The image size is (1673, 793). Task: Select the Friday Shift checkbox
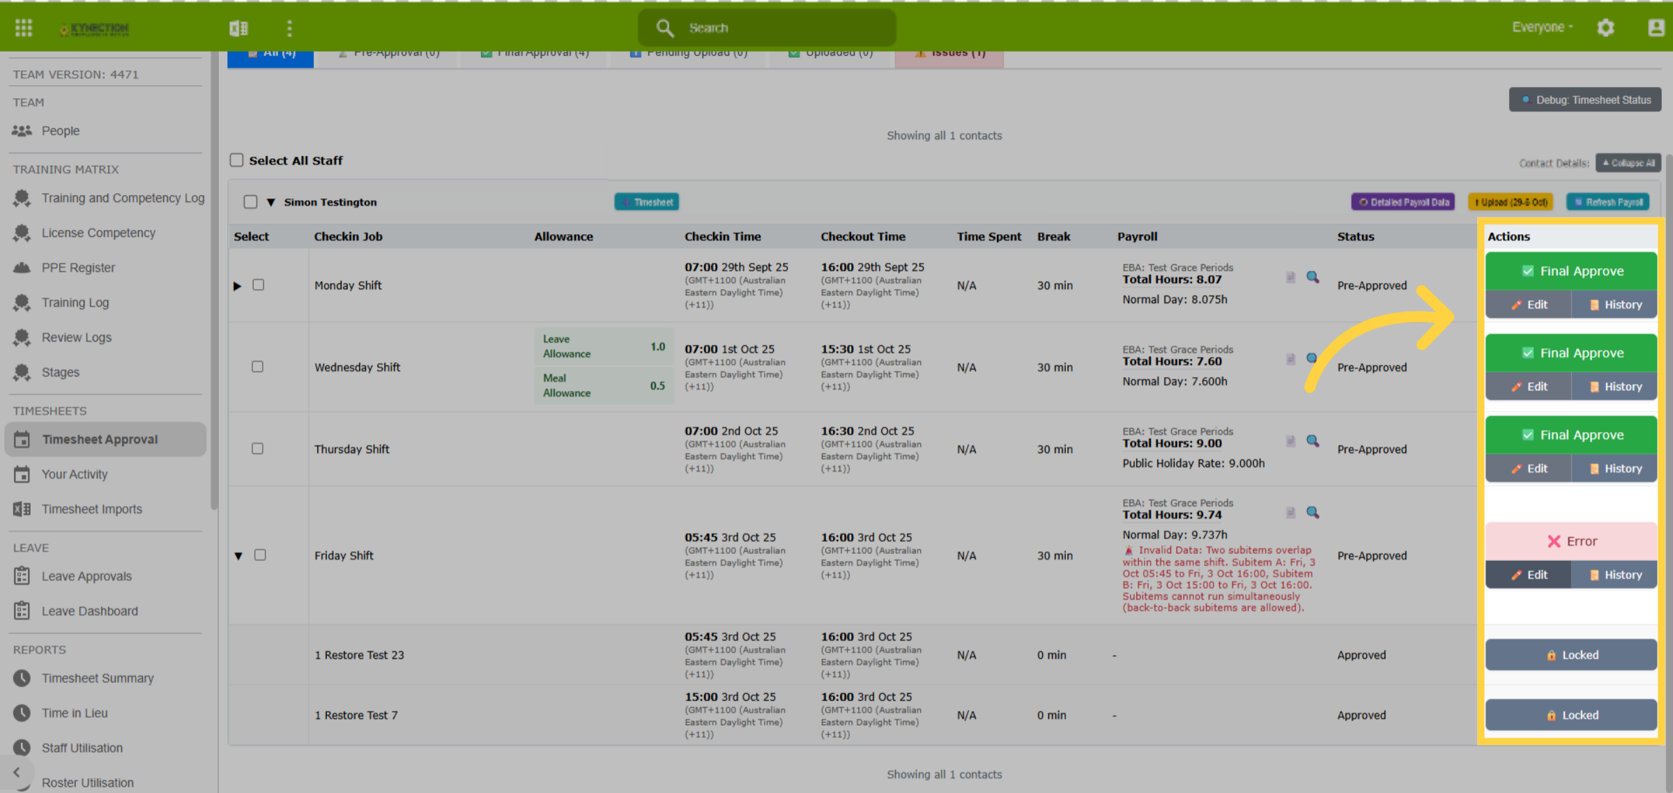260,555
